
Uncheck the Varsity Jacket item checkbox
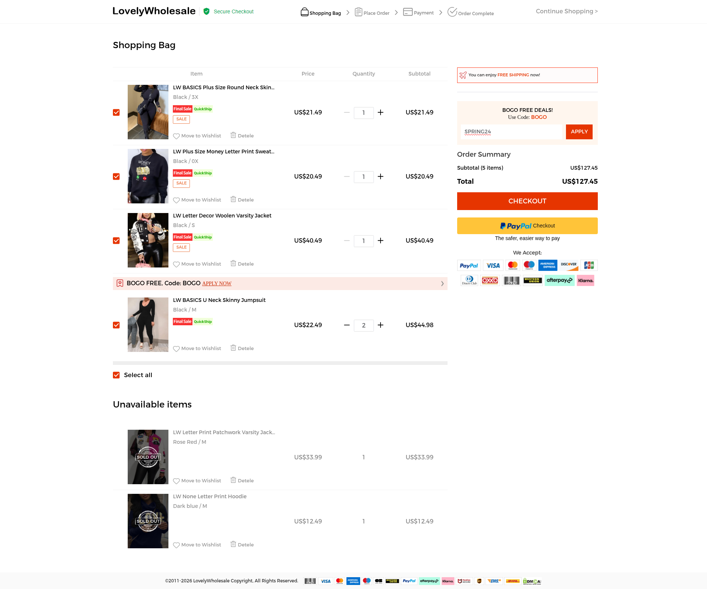pos(116,241)
